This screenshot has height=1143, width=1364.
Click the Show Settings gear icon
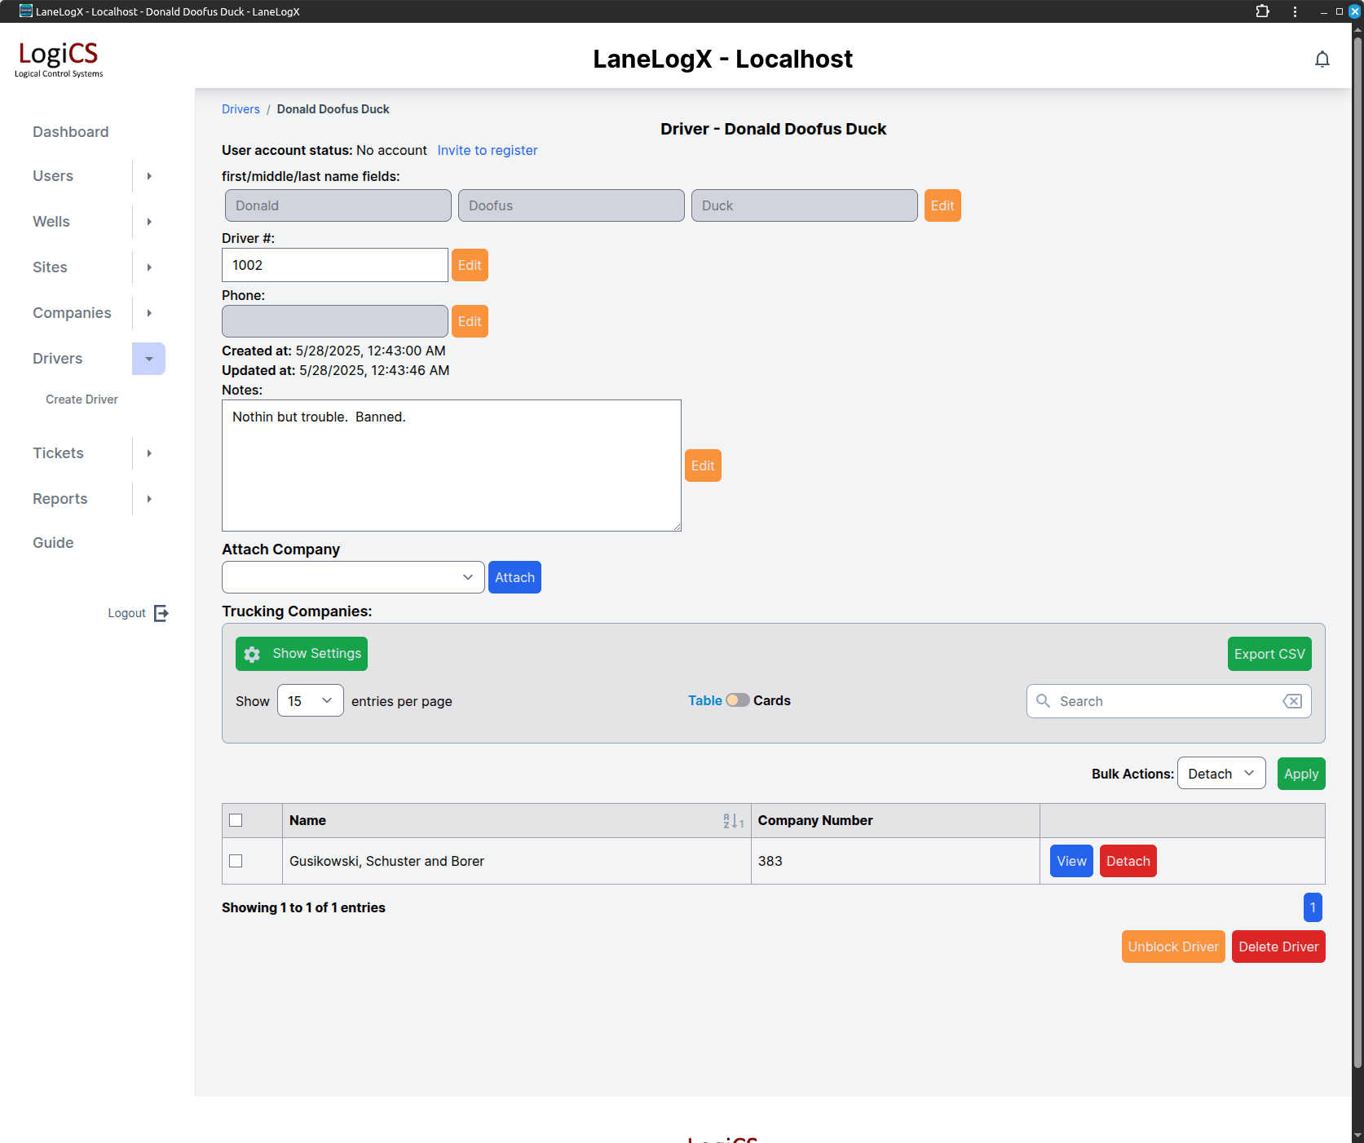(253, 654)
